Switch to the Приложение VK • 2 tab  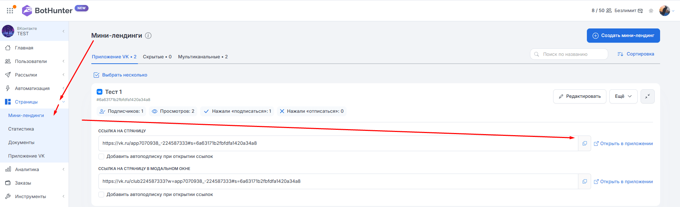[114, 57]
